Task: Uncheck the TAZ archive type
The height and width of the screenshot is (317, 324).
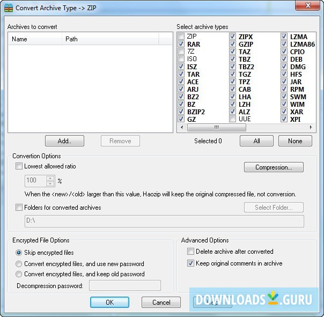Action: click(x=232, y=51)
